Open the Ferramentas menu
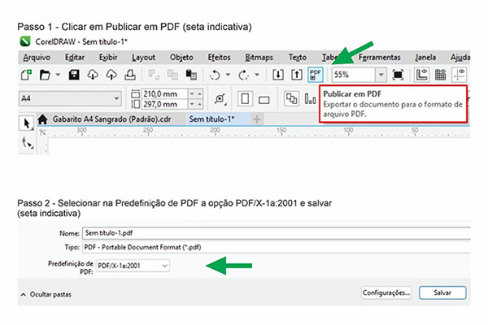This screenshot has height=325, width=488. pyautogui.click(x=379, y=58)
